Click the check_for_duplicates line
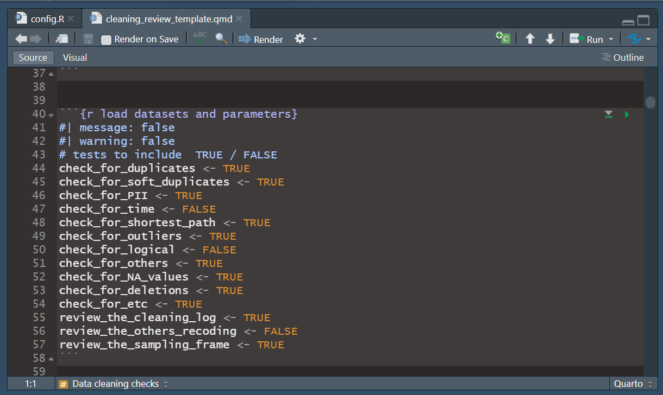Viewport: 663px width, 395px height. 154,168
